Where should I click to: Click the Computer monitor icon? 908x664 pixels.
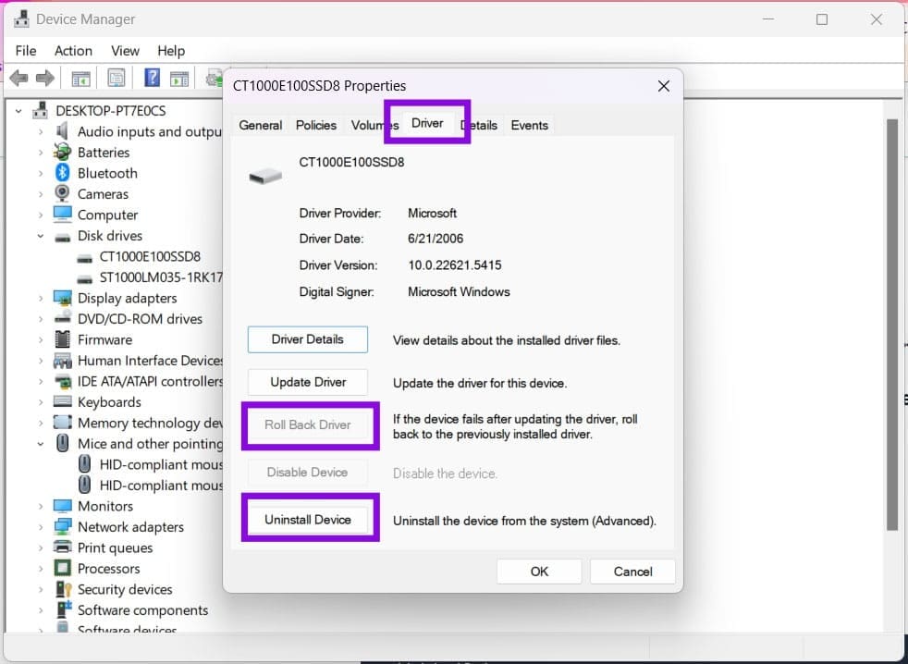point(63,215)
